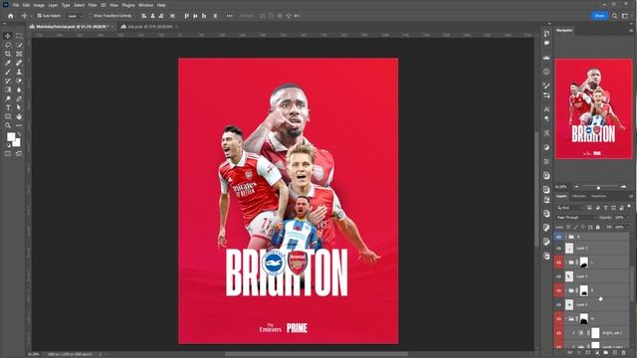Select the Eyedropper tool

click(8, 63)
